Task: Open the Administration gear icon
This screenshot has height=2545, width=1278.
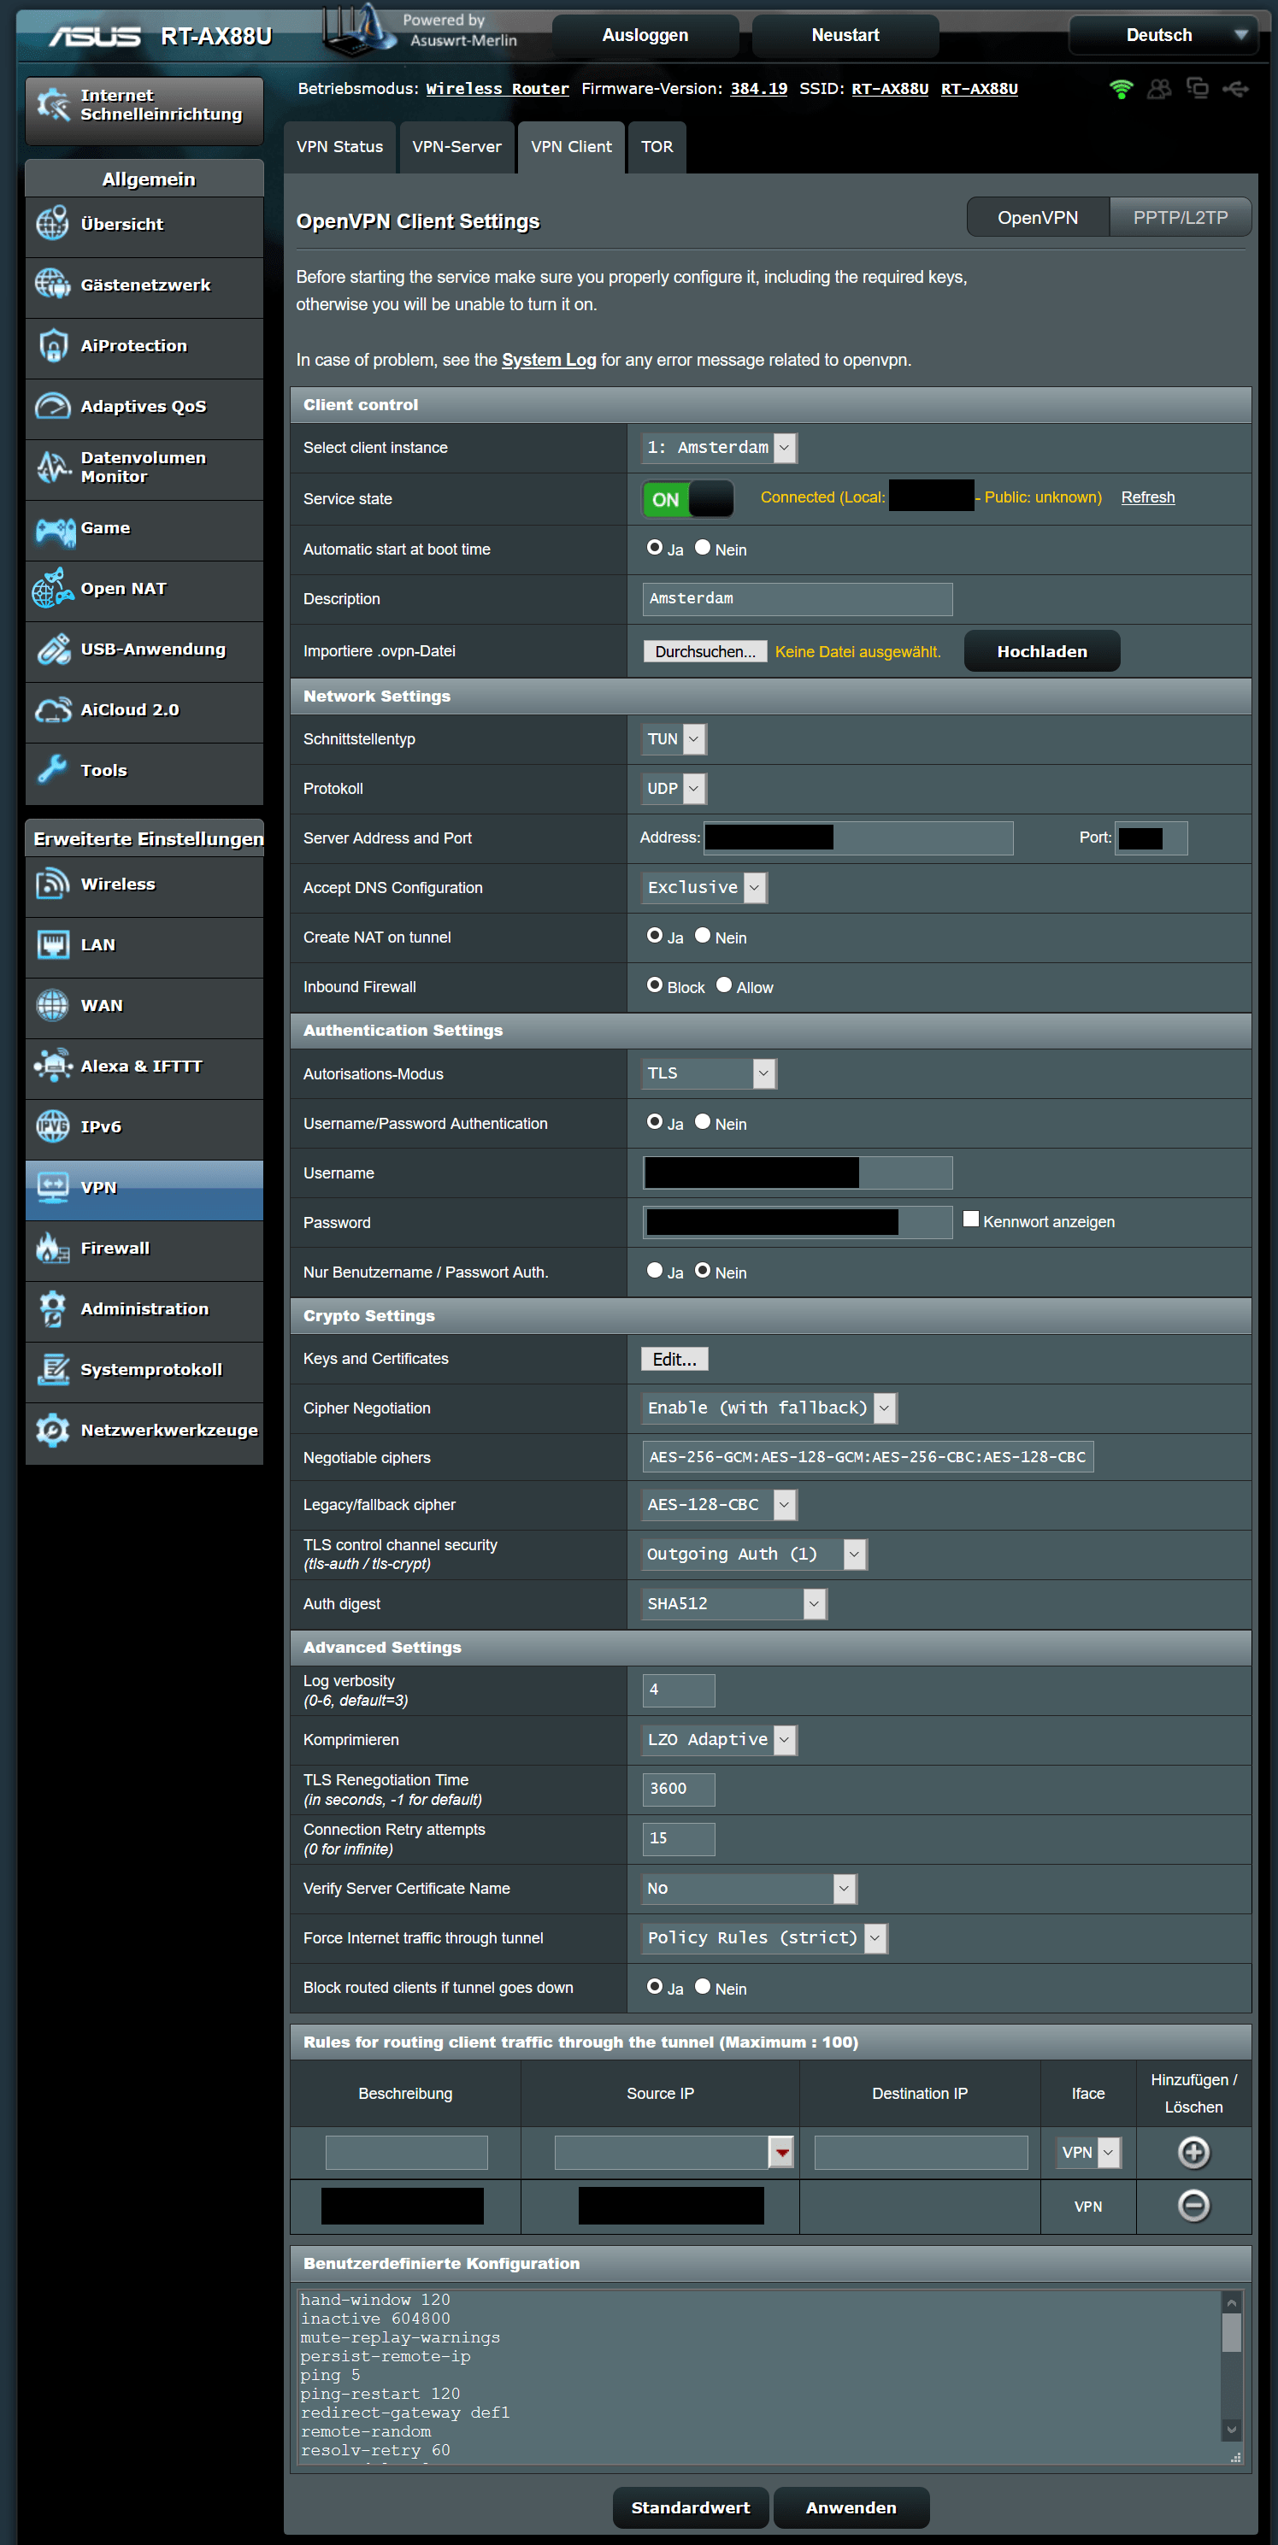Action: click(52, 1308)
